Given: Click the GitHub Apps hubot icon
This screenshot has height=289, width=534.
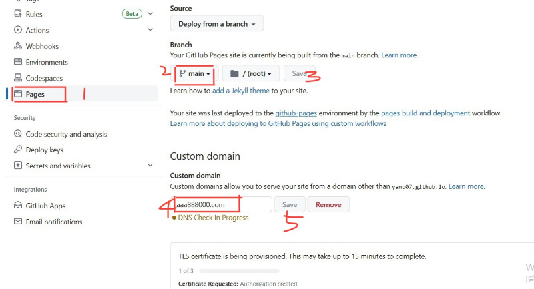Looking at the screenshot, I should click(18, 206).
